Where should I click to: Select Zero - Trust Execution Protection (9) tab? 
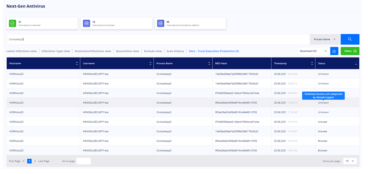[214, 51]
